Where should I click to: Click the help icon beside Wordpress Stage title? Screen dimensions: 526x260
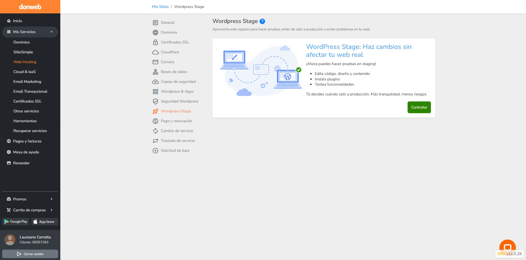[x=262, y=21]
